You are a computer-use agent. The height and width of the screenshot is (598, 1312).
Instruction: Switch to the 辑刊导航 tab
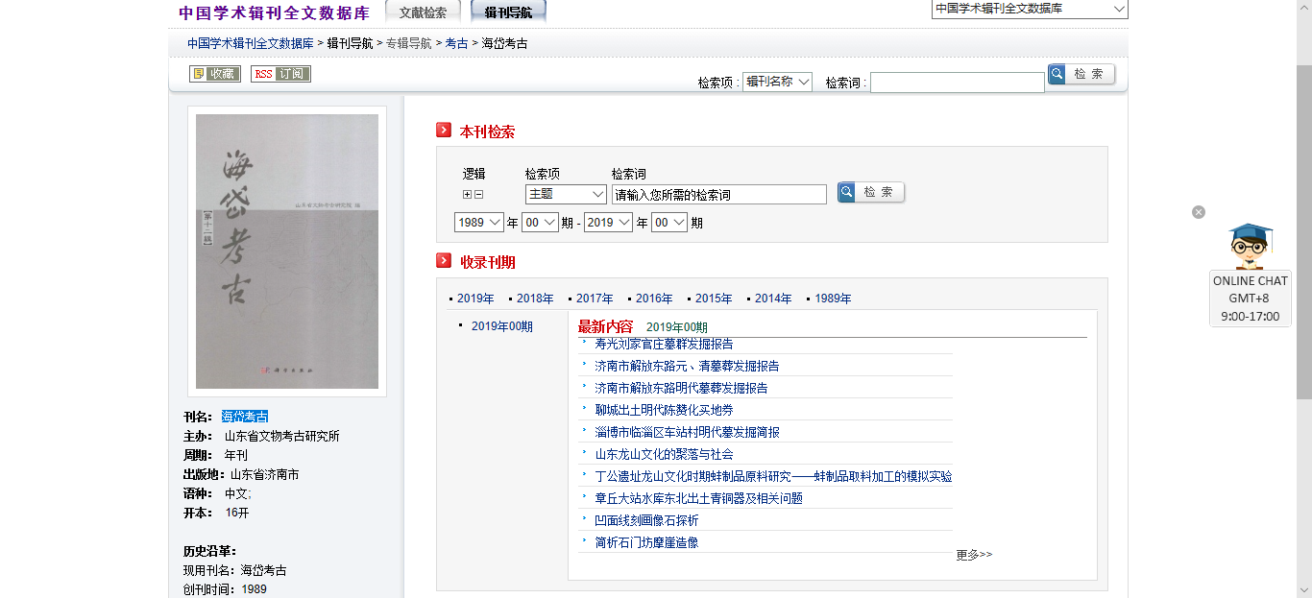[x=508, y=12]
